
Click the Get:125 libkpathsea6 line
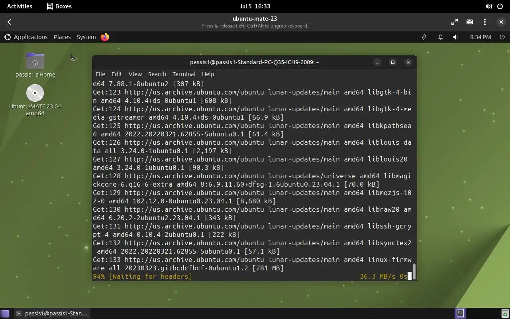pos(252,130)
